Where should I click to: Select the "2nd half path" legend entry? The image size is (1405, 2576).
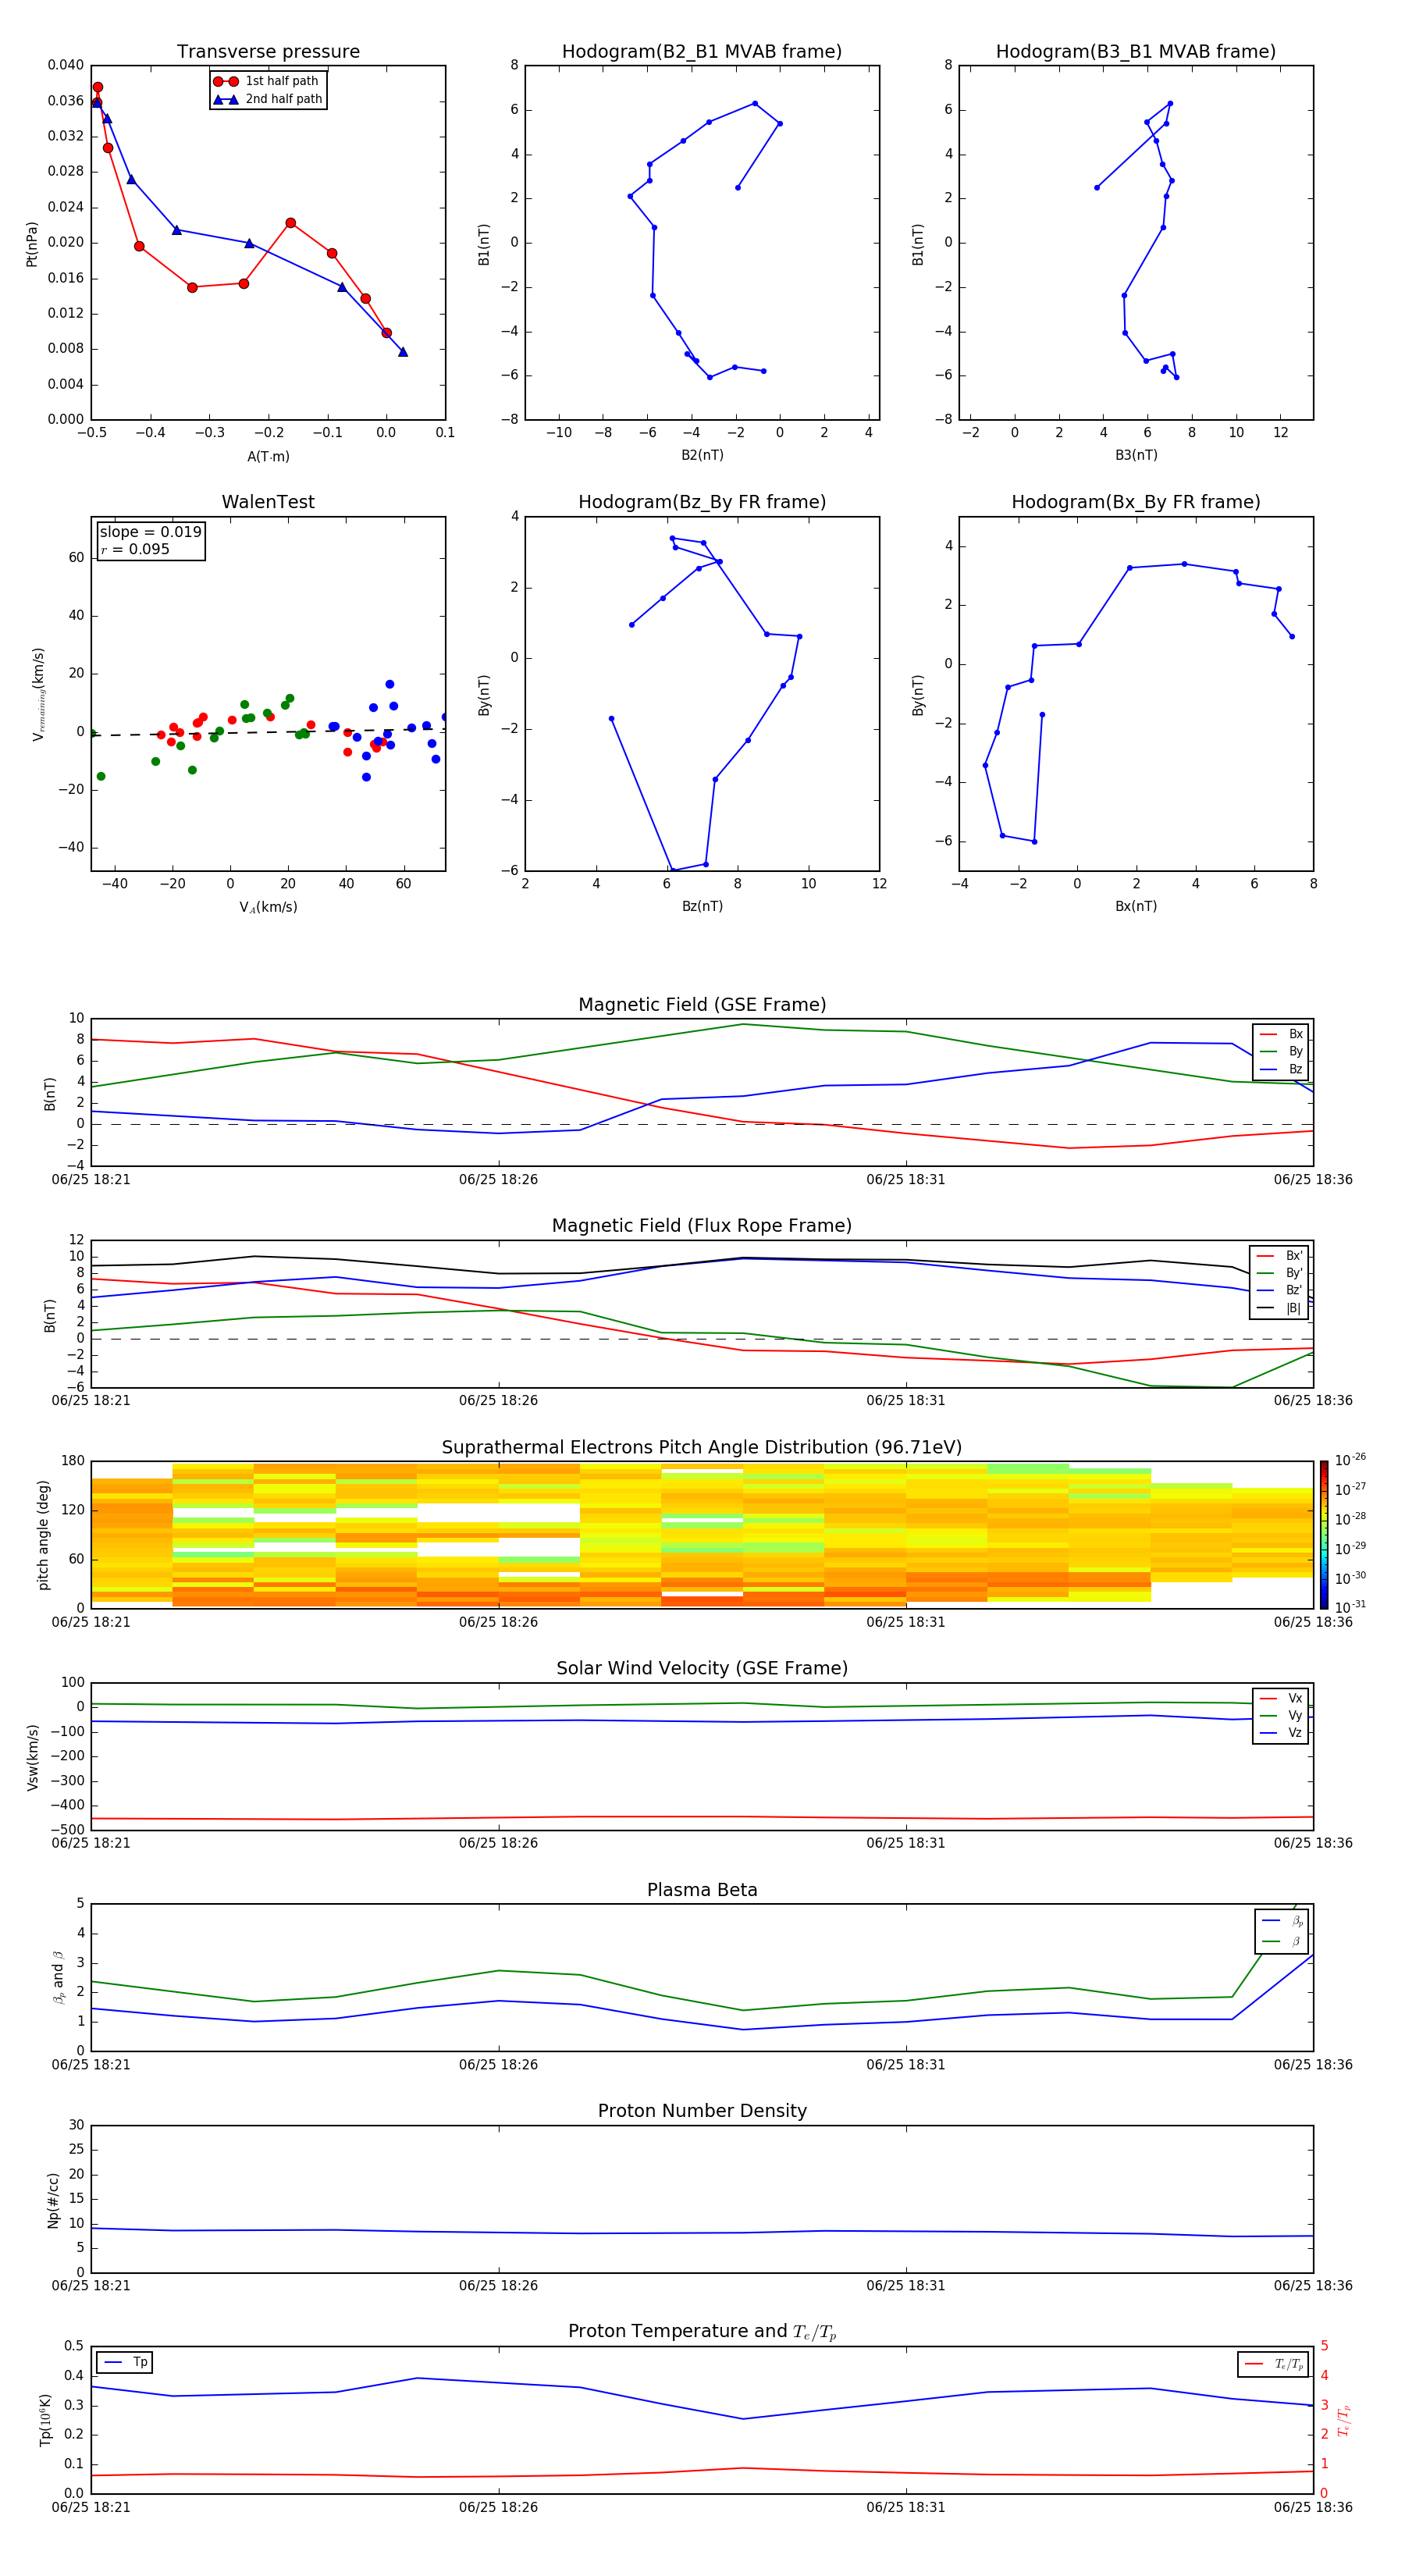pyautogui.click(x=267, y=99)
